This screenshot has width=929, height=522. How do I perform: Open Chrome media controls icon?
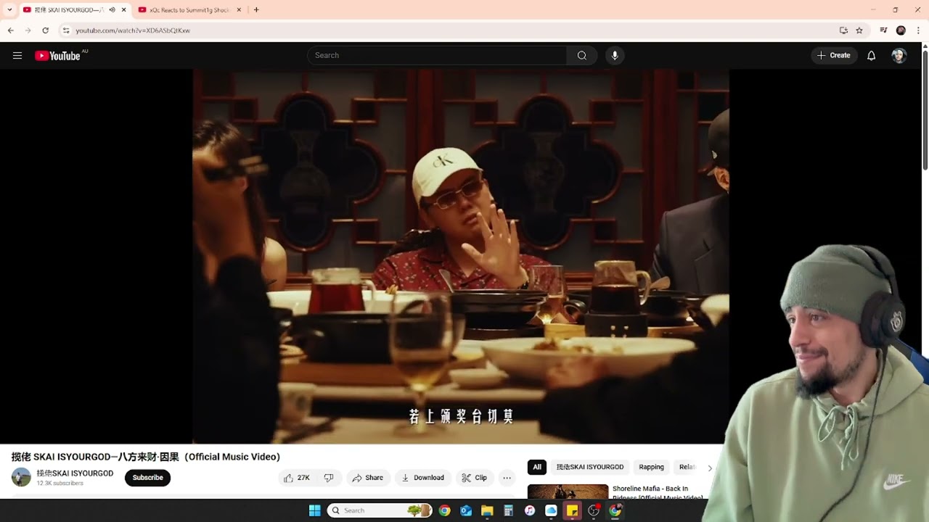(x=883, y=30)
